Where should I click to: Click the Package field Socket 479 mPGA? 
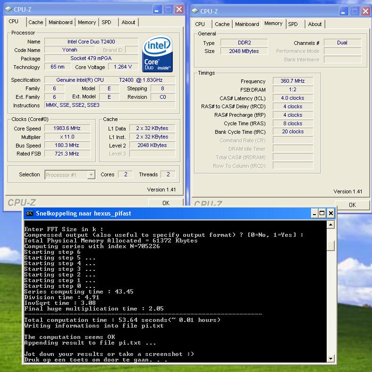pyautogui.click(x=91, y=58)
